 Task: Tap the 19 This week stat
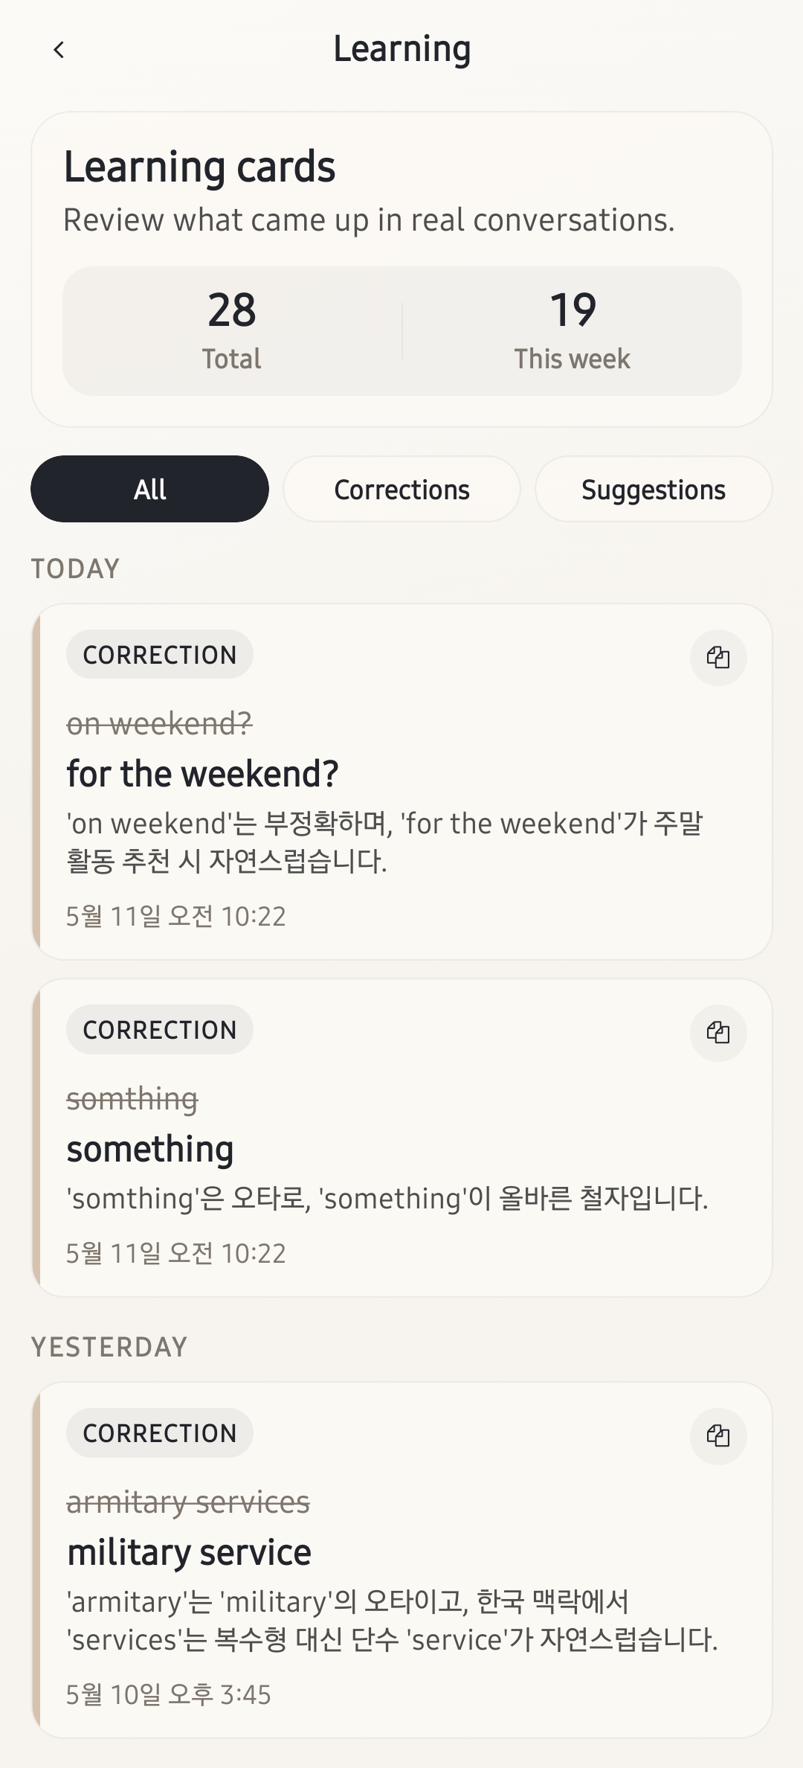(x=573, y=330)
